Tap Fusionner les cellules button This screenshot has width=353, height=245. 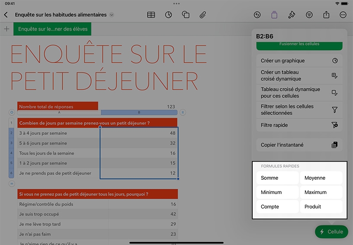tap(299, 46)
